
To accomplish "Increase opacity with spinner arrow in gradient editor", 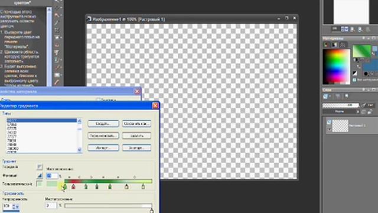I will coord(14,205).
